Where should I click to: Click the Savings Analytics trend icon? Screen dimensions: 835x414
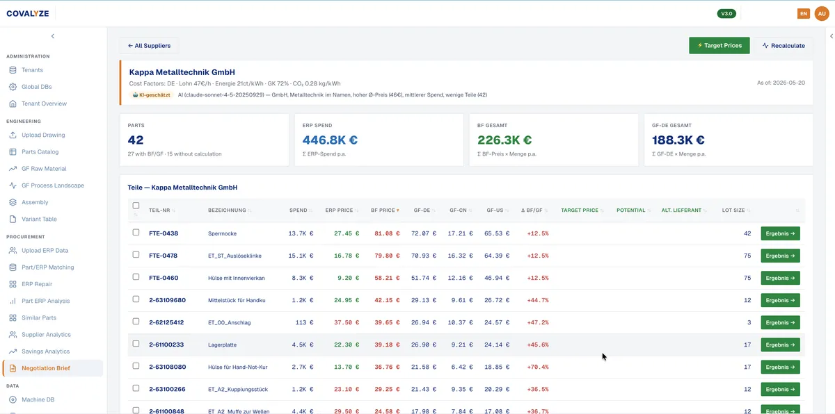coord(13,351)
